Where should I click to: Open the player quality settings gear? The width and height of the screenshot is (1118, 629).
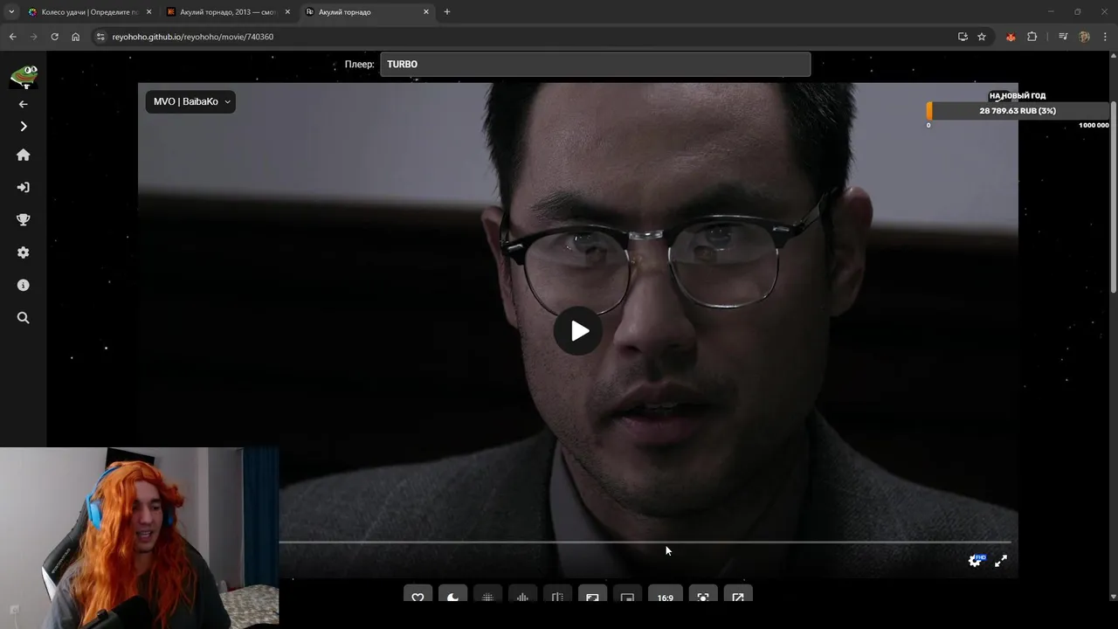976,561
